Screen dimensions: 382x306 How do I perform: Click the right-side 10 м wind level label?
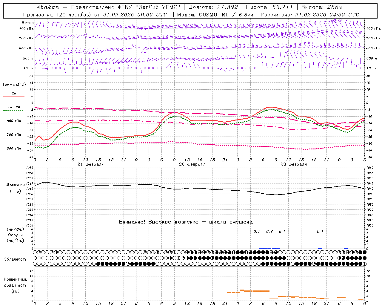(x=372, y=68)
